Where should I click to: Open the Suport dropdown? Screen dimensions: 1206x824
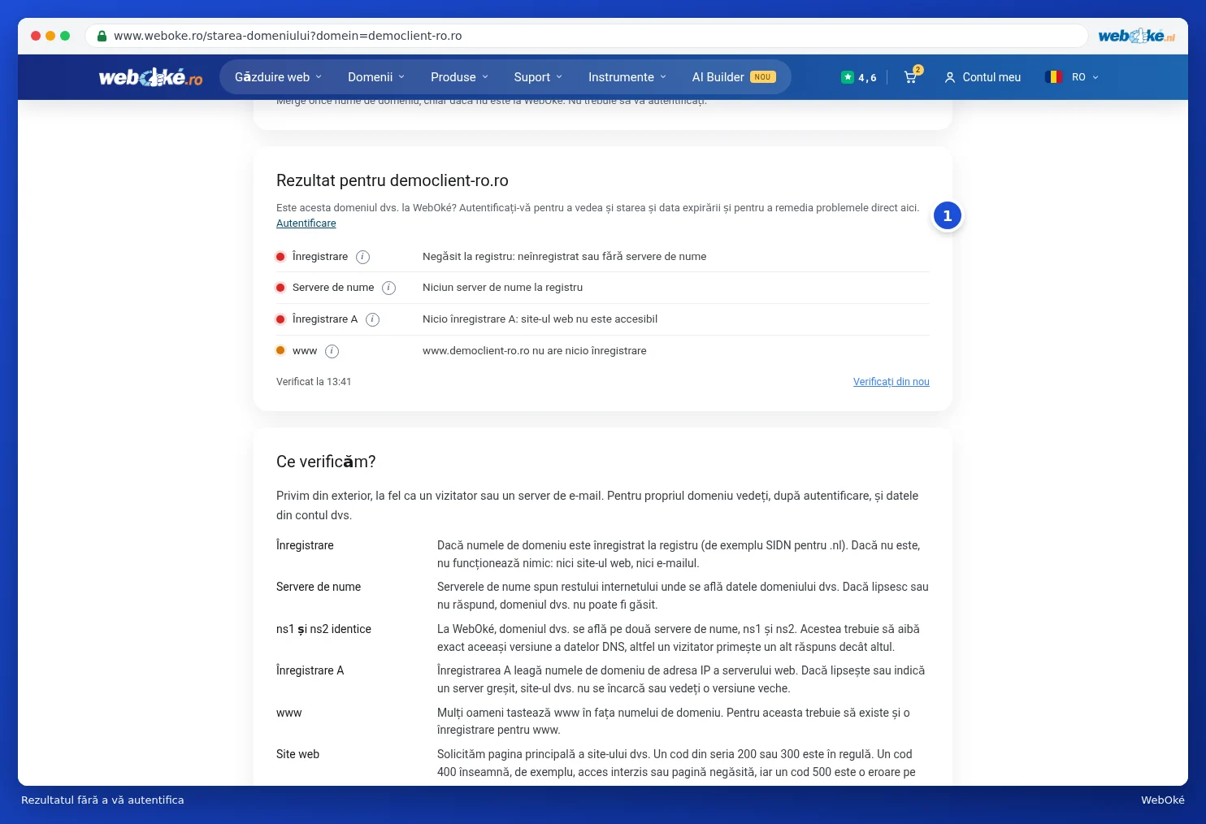[538, 77]
